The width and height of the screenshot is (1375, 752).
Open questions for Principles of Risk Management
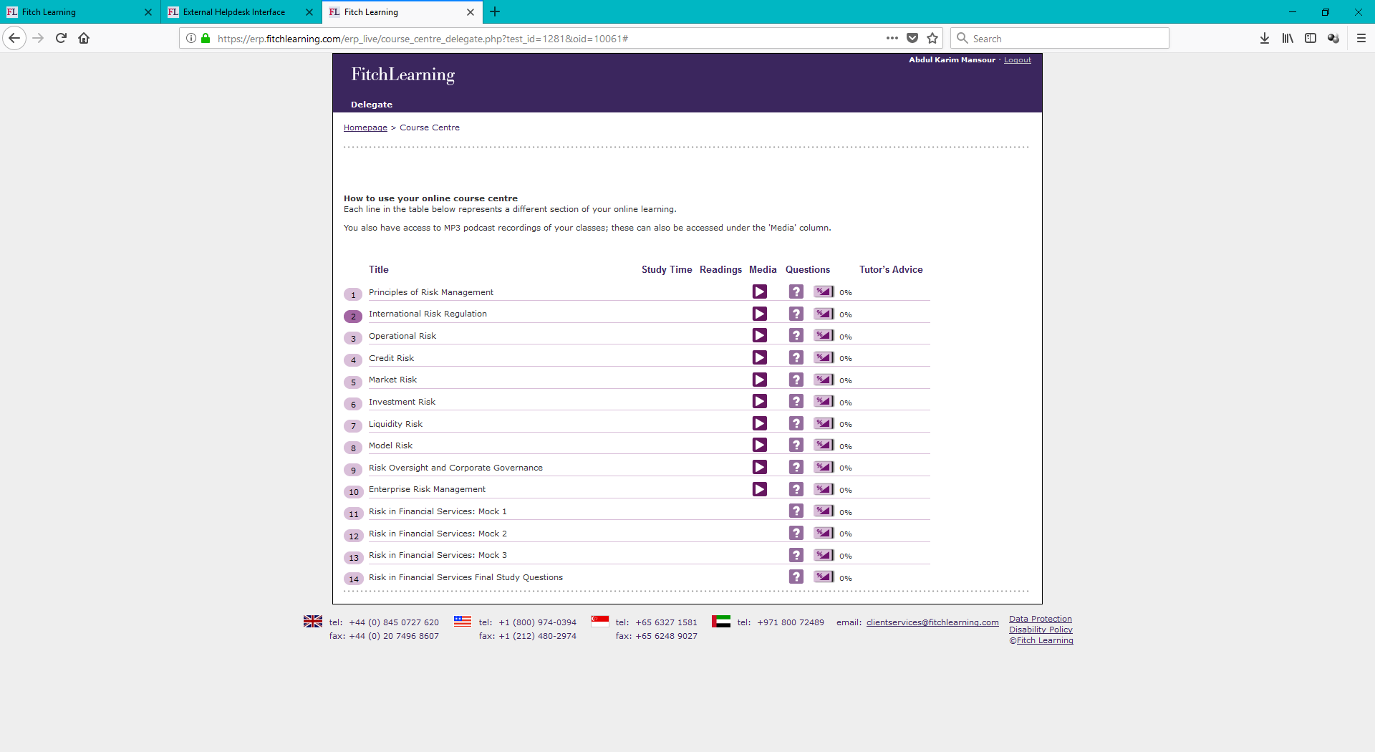coord(796,291)
